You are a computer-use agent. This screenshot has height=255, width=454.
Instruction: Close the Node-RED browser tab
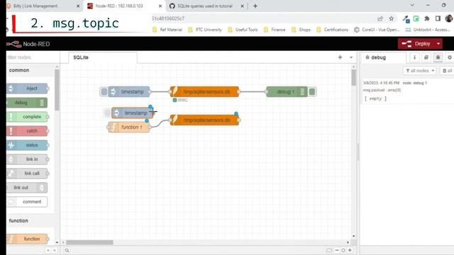160,6
